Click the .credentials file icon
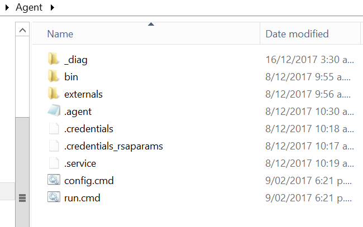This screenshot has height=227, width=363. pos(54,129)
